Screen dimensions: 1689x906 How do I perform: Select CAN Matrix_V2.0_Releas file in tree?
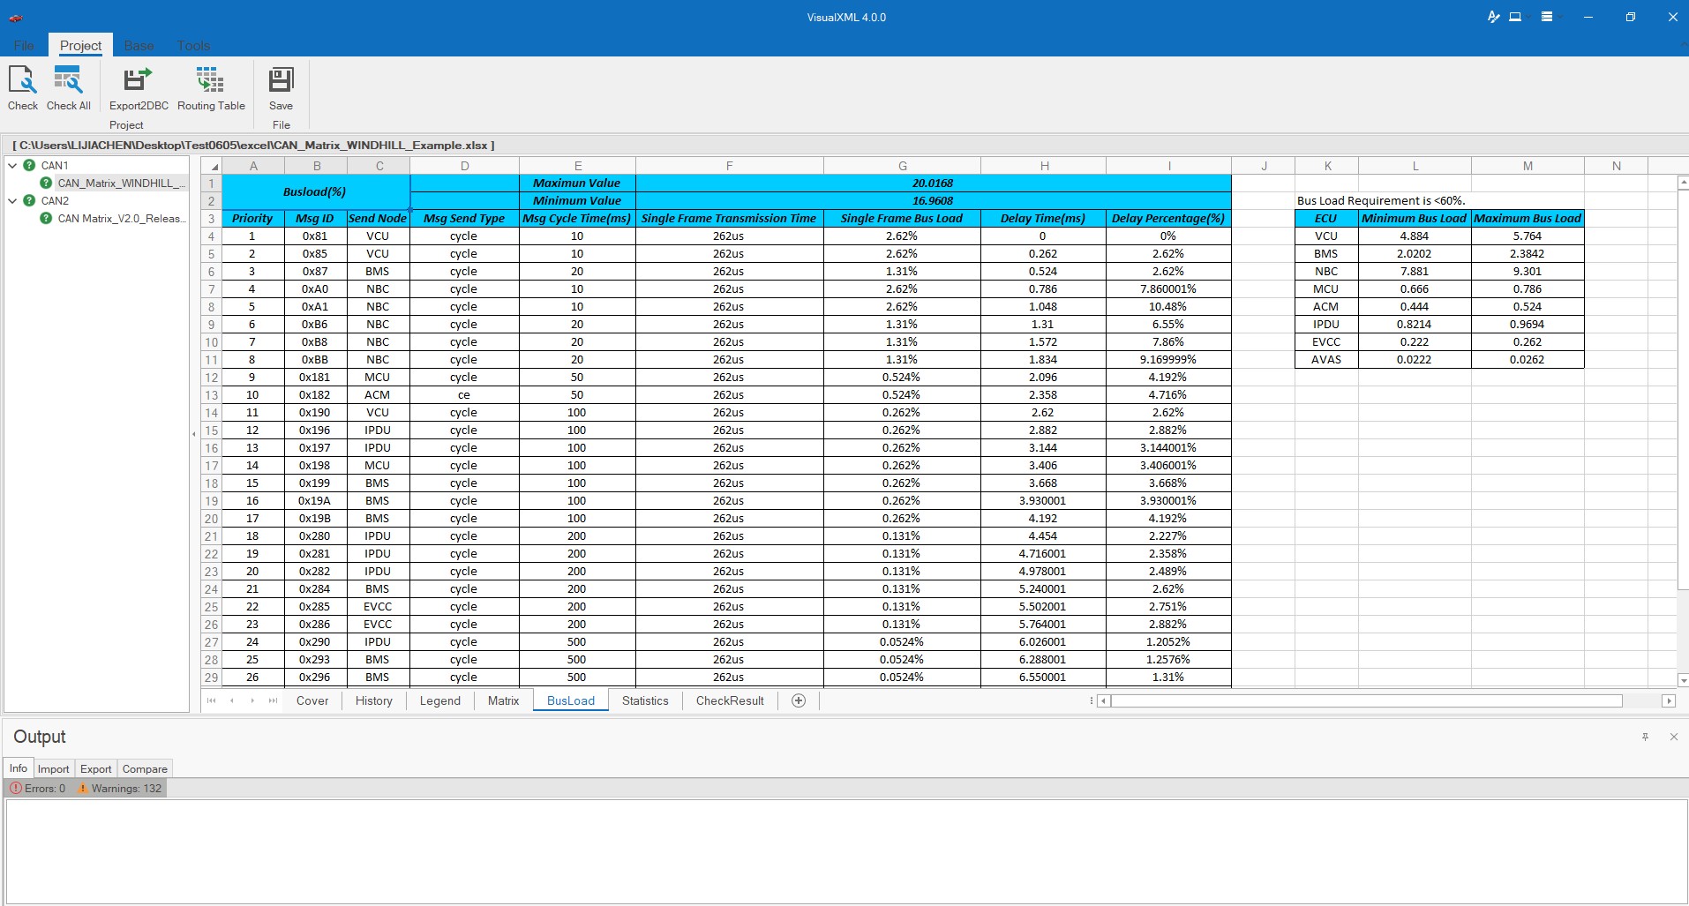[x=121, y=218]
